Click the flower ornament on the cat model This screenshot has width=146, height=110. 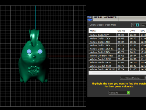pyautogui.click(x=34, y=71)
